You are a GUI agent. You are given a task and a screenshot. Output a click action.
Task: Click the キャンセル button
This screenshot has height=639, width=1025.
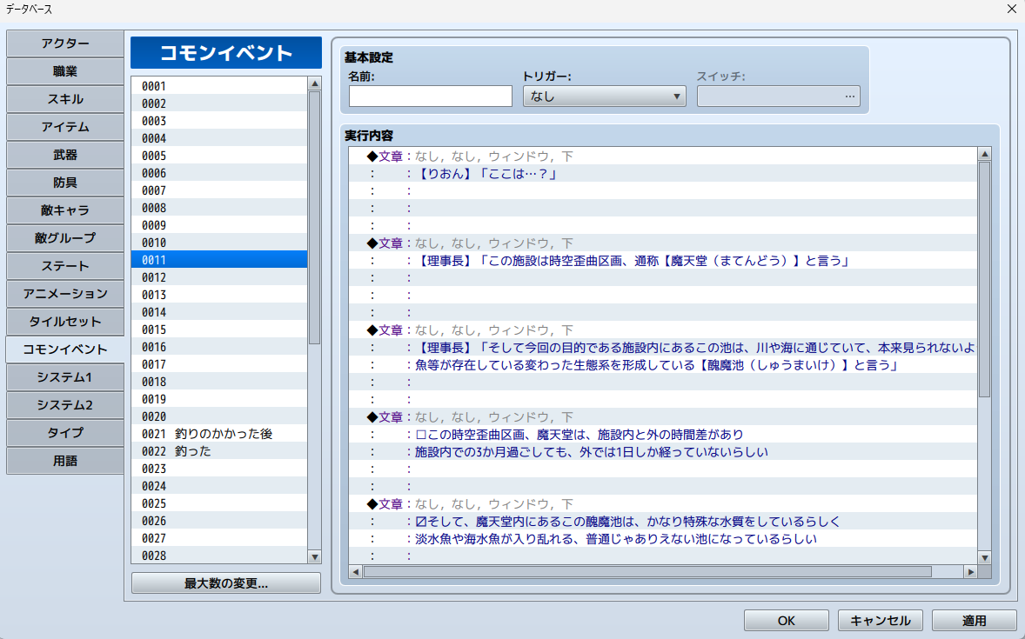coord(880,621)
